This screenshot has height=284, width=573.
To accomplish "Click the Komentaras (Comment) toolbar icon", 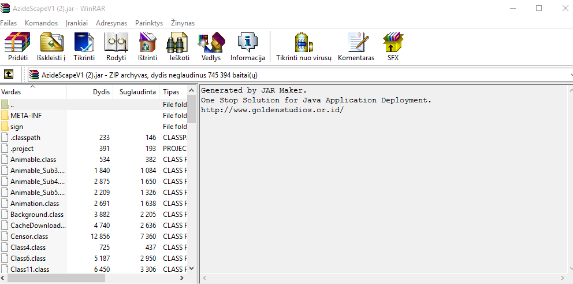I will point(358,42).
